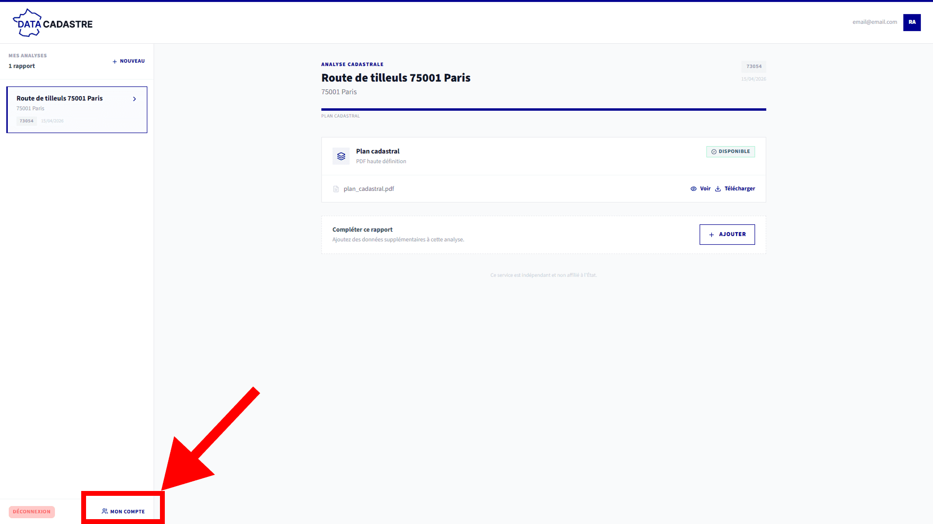Image resolution: width=933 pixels, height=524 pixels.
Task: Click the 73054 reference badge in the header
Action: 754,67
